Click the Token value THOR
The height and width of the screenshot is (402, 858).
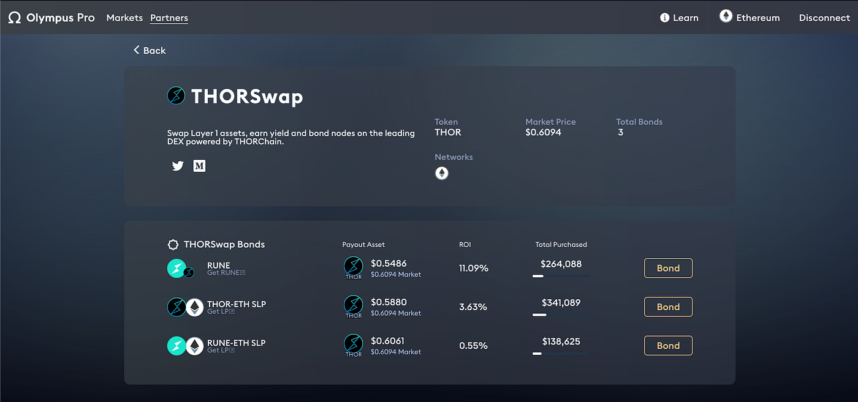(x=448, y=132)
